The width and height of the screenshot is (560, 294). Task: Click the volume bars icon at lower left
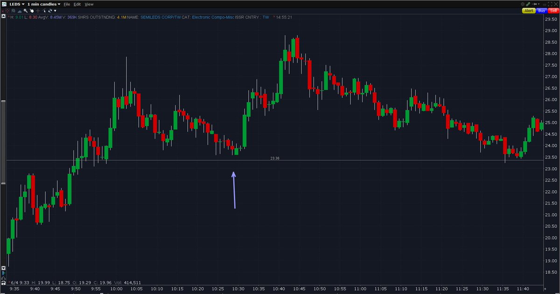click(3, 279)
